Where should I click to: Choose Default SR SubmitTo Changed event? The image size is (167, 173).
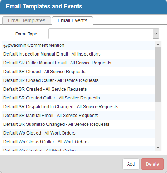click(x=79, y=124)
